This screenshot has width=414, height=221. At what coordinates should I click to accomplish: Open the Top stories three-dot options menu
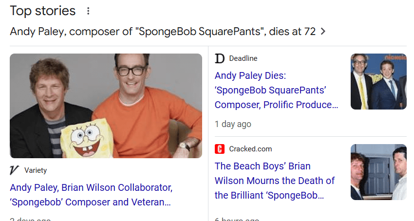[88, 11]
